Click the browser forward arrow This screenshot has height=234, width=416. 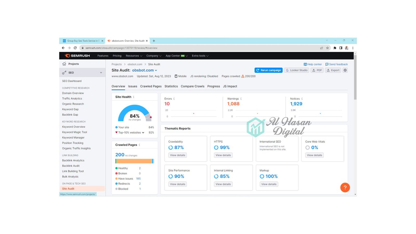click(x=69, y=48)
